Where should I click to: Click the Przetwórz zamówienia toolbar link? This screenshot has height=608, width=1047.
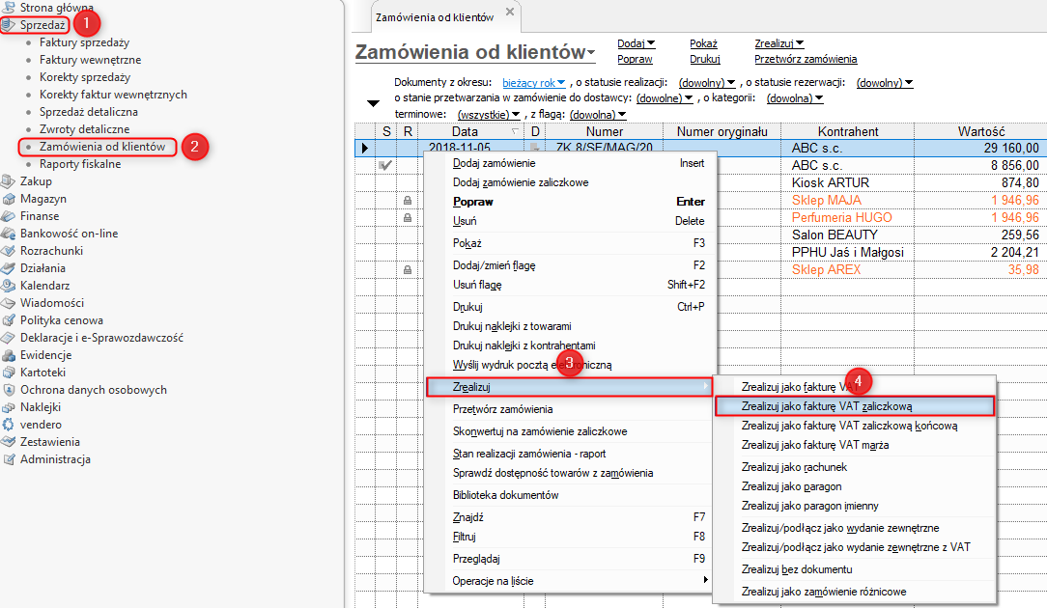806,60
